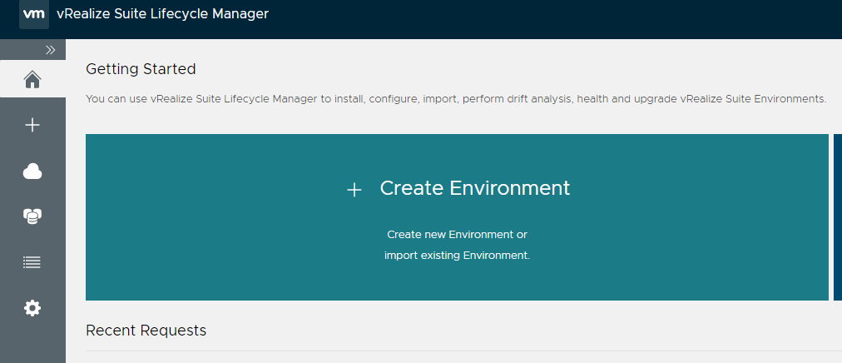
Task: Select the partially visible tile at right edge
Action: (x=837, y=216)
